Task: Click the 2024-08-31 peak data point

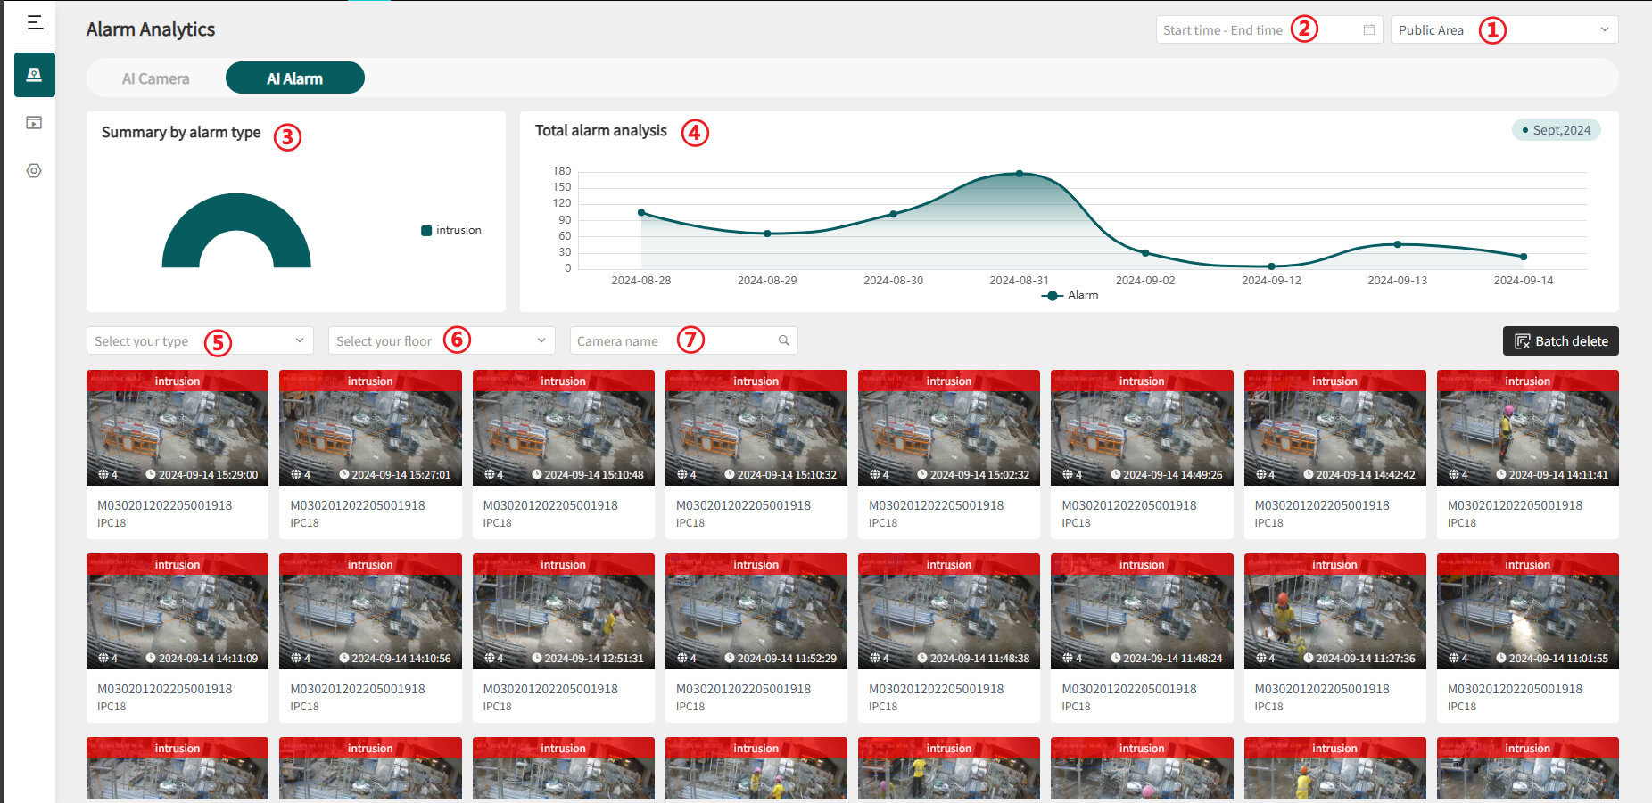Action: point(1020,174)
